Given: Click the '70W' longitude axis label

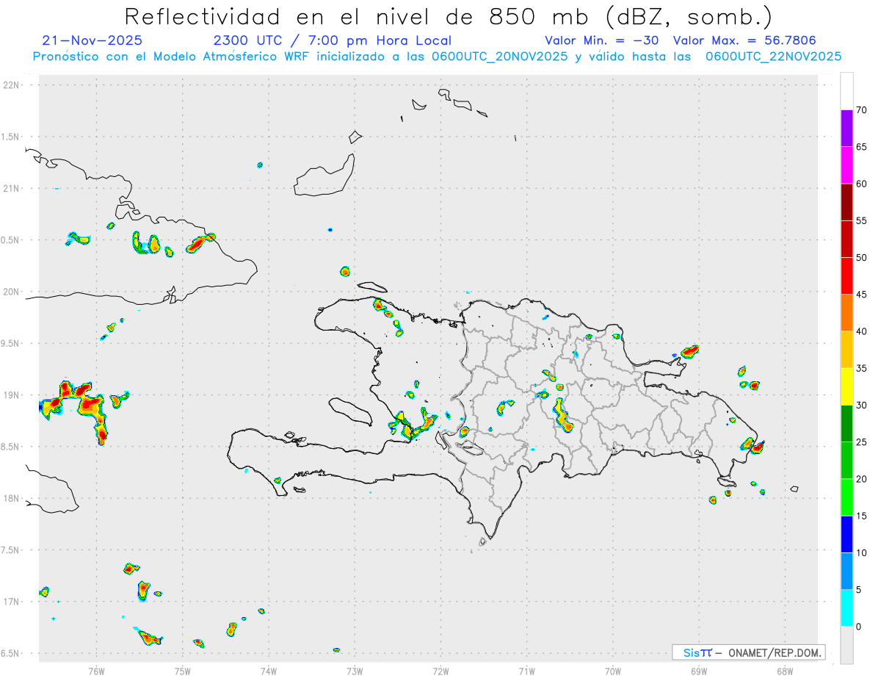Looking at the screenshot, I should (613, 671).
